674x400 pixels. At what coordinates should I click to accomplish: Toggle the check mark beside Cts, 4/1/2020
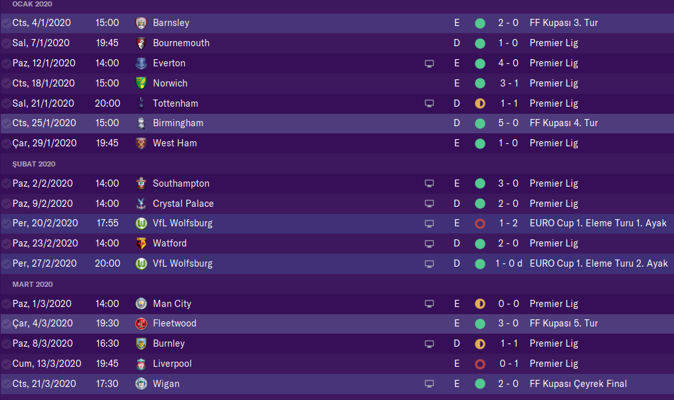[x=6, y=23]
